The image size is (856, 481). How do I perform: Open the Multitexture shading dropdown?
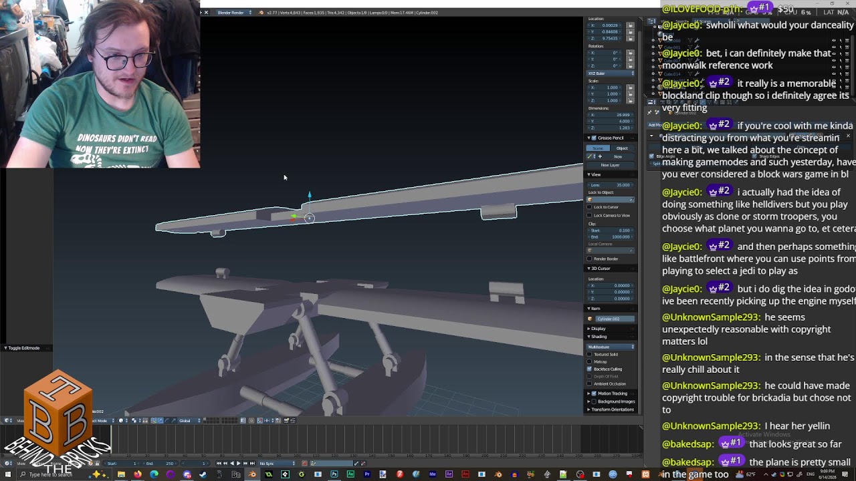click(611, 347)
